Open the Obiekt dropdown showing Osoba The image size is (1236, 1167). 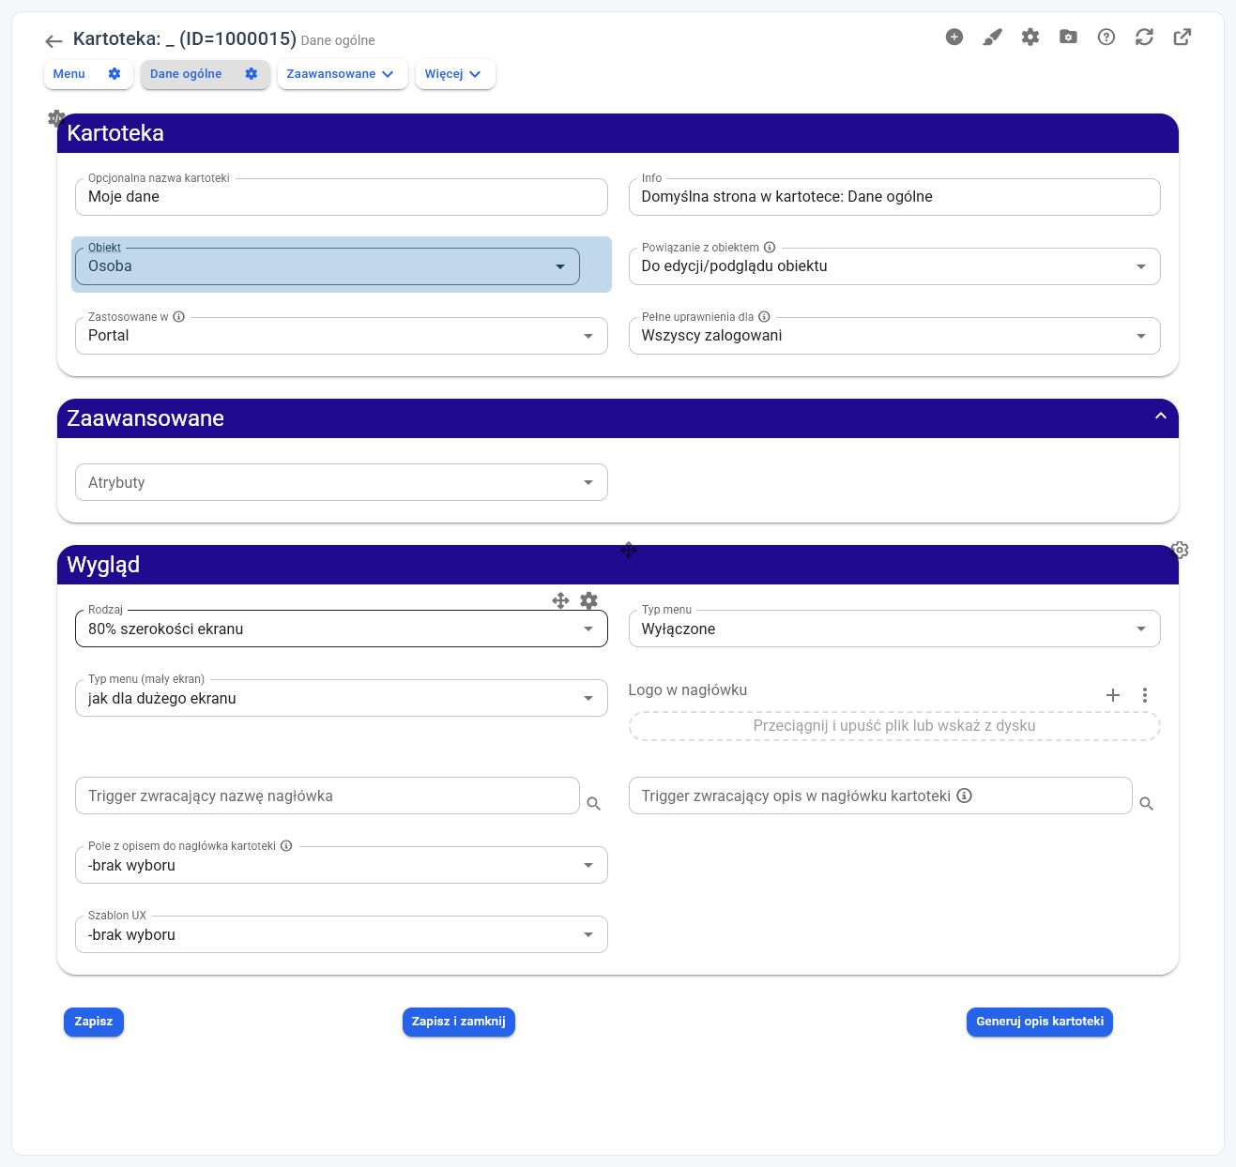[328, 266]
